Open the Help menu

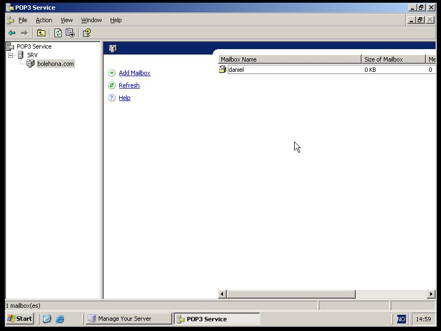pos(116,20)
